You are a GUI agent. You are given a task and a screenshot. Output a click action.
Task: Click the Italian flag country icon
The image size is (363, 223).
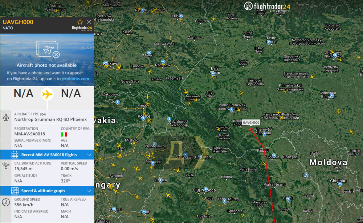click(x=64, y=134)
